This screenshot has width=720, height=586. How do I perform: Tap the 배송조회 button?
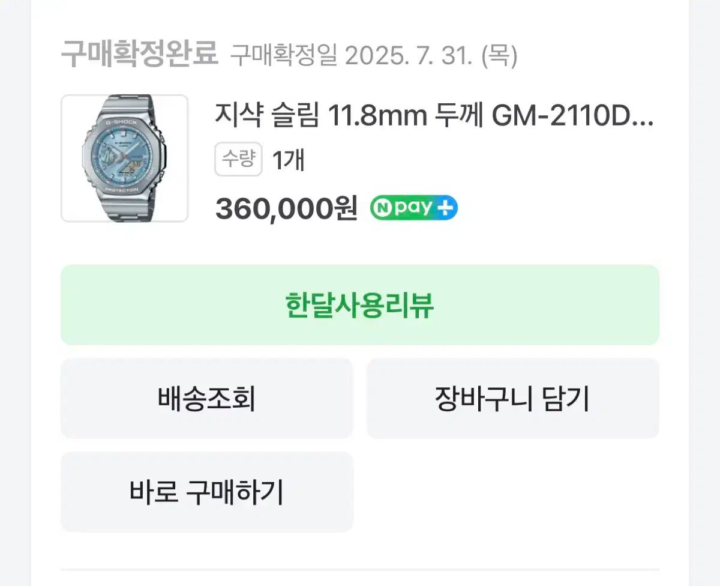point(206,398)
